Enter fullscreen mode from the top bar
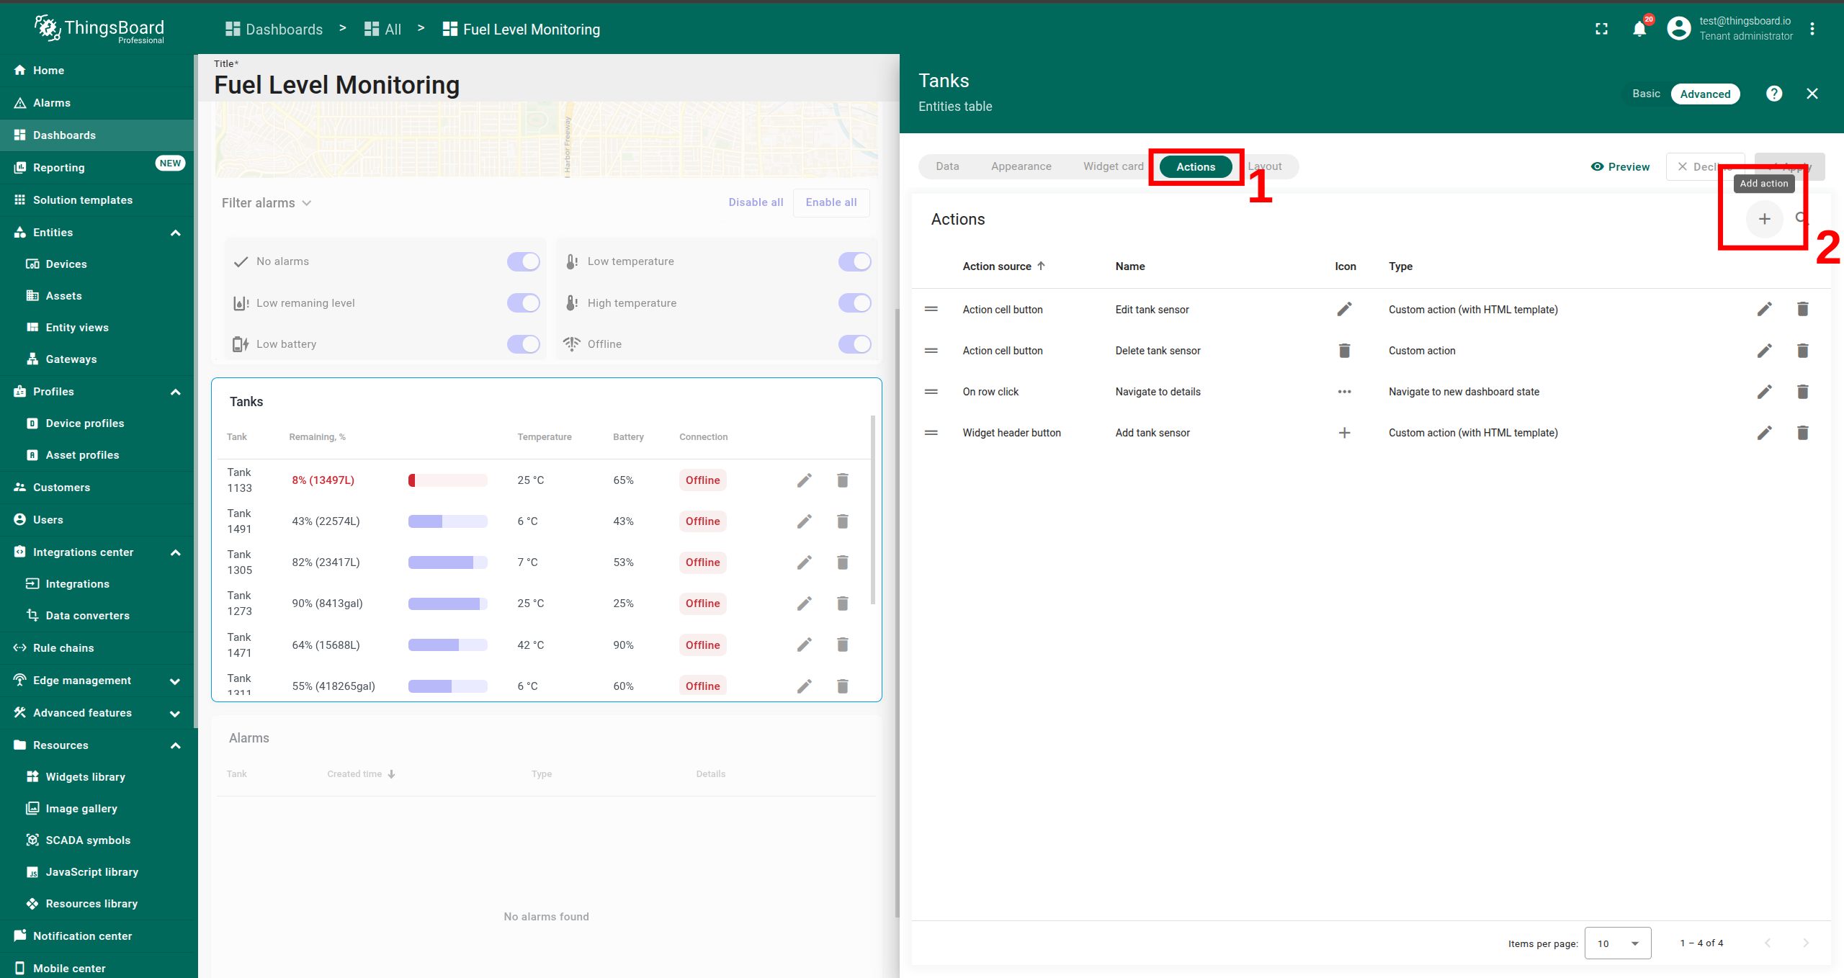The height and width of the screenshot is (978, 1844). click(1601, 30)
